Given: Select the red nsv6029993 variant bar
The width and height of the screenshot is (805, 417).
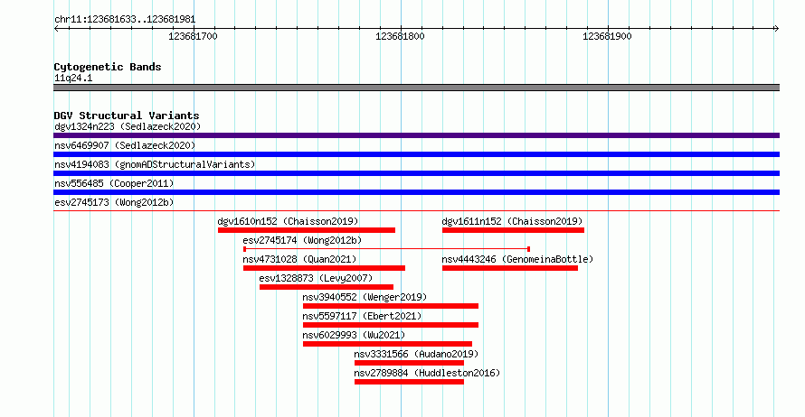Looking at the screenshot, I should pos(388,344).
